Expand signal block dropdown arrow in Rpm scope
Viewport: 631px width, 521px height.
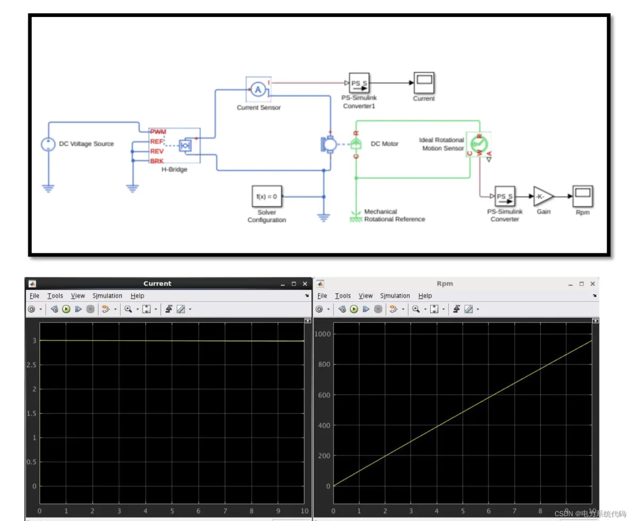[x=403, y=309]
